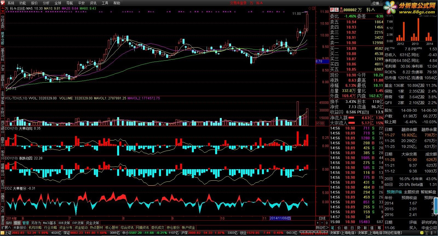This screenshot has height=236, width=438.
Task: Open the 帮助 menu
Action: click(117, 3)
